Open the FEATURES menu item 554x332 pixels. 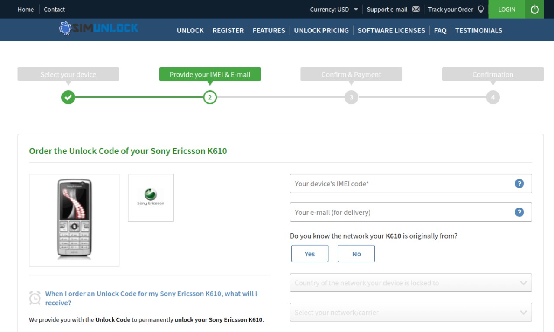[269, 30]
